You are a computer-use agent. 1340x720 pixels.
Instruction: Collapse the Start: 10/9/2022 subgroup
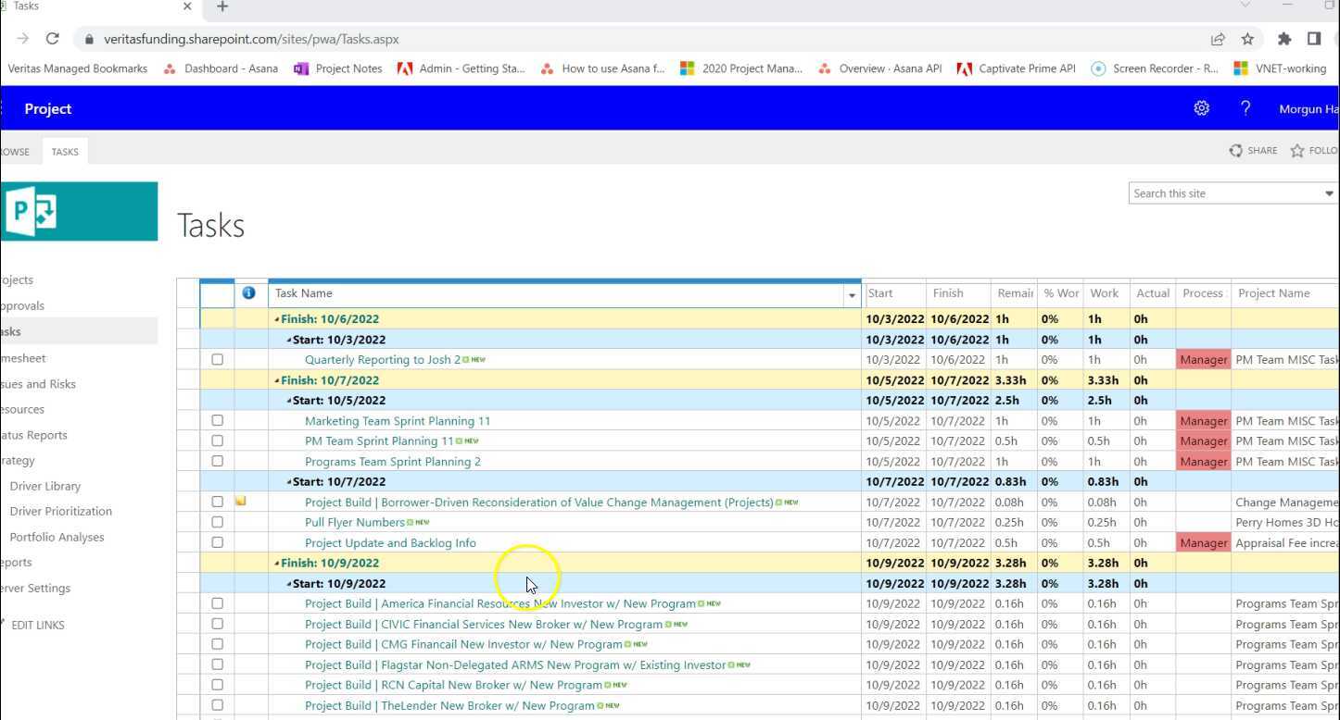[x=289, y=584]
